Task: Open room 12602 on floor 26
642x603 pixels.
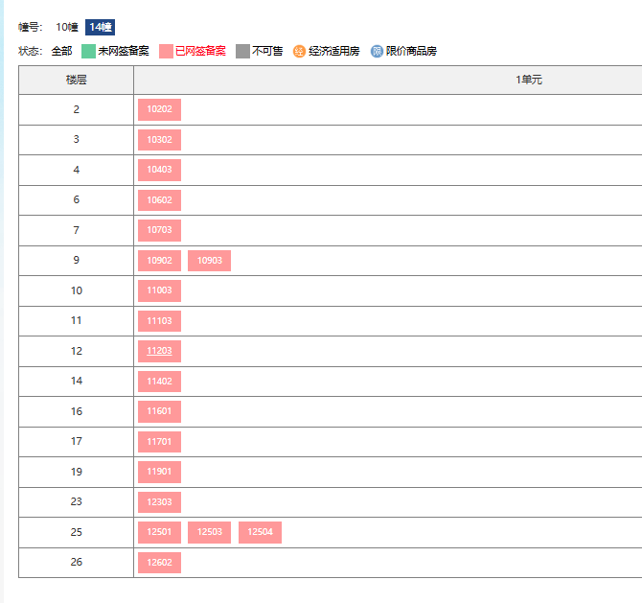Action: click(159, 563)
